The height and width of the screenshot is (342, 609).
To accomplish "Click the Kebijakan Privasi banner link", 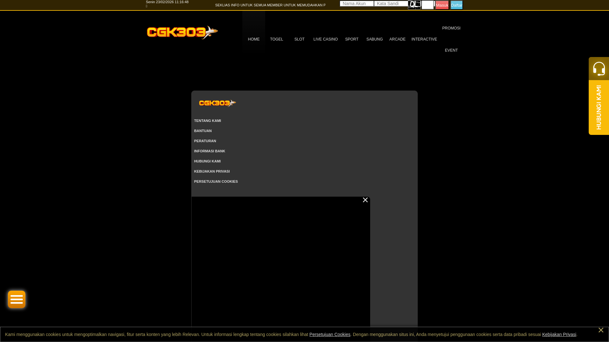I will [x=559, y=334].
